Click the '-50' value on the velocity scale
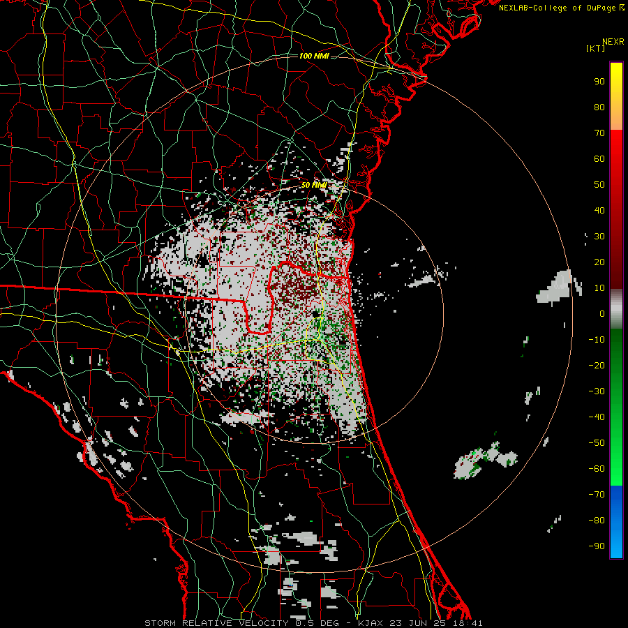Image resolution: width=628 pixels, height=628 pixels. click(597, 443)
